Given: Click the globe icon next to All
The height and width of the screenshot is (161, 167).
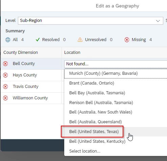Looking at the screenshot, I should tap(8, 40).
